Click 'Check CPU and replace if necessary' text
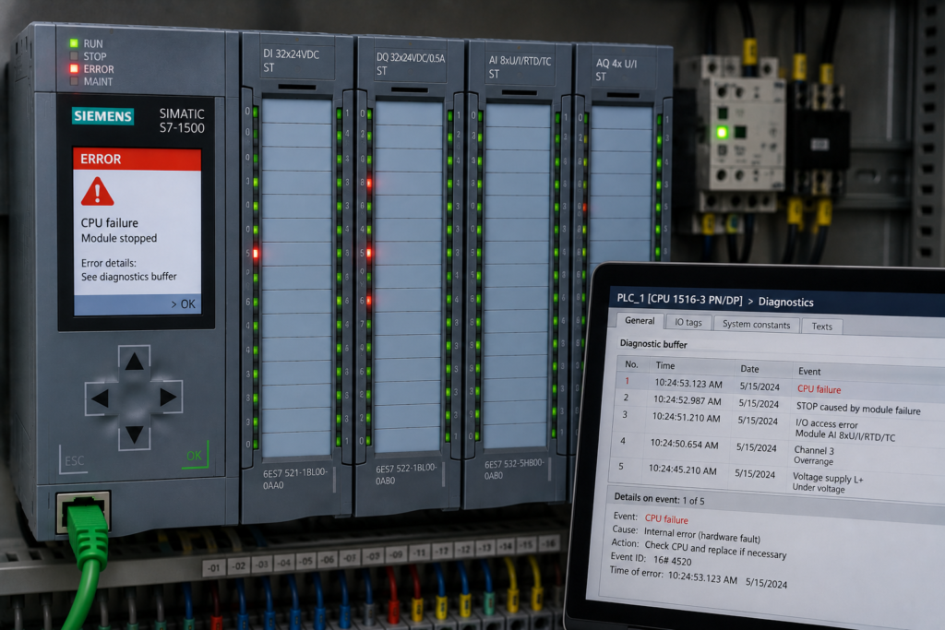945x630 pixels. coord(715,550)
